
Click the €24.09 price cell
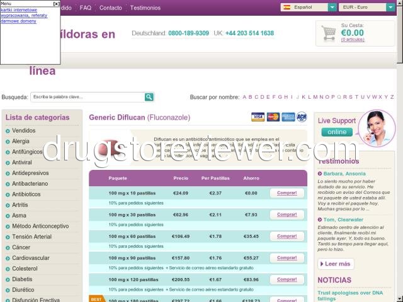click(181, 193)
